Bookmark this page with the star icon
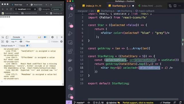 click(x=35, y=9)
